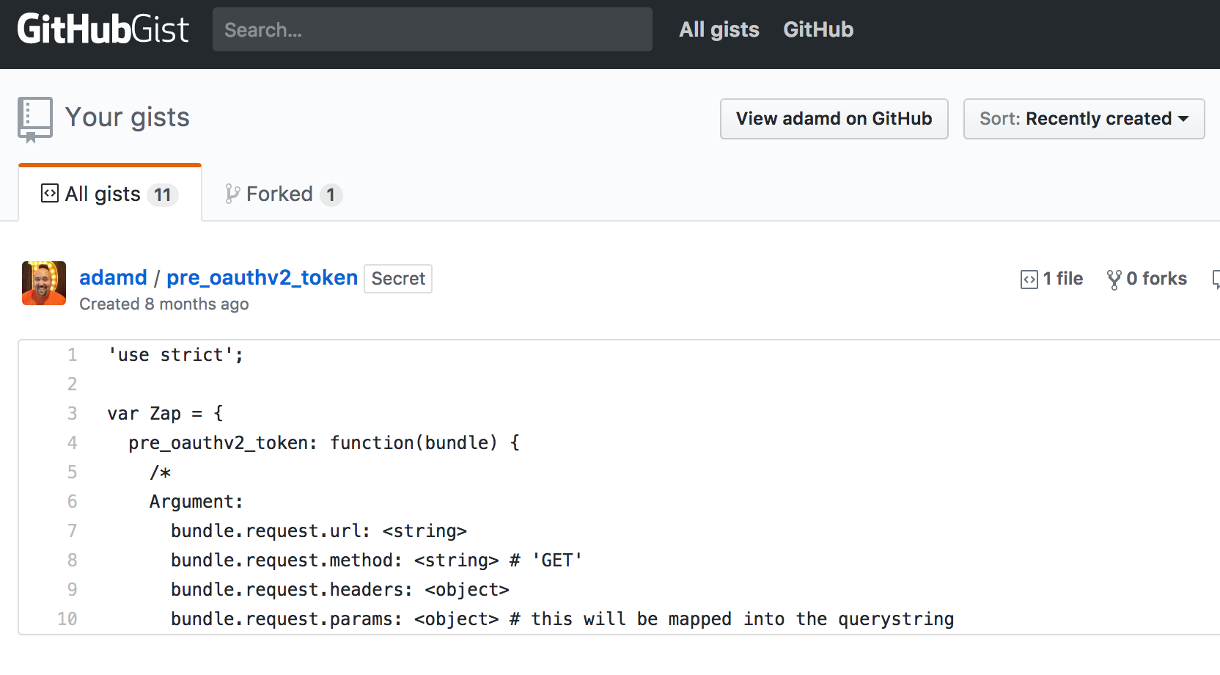1220x675 pixels.
Task: Click the bundle.request.headers code line
Action: pos(340,590)
